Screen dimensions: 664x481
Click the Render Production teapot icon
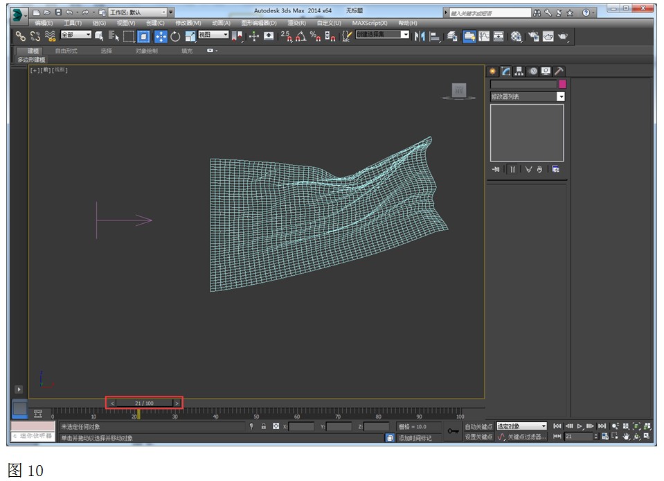pyautogui.click(x=563, y=37)
